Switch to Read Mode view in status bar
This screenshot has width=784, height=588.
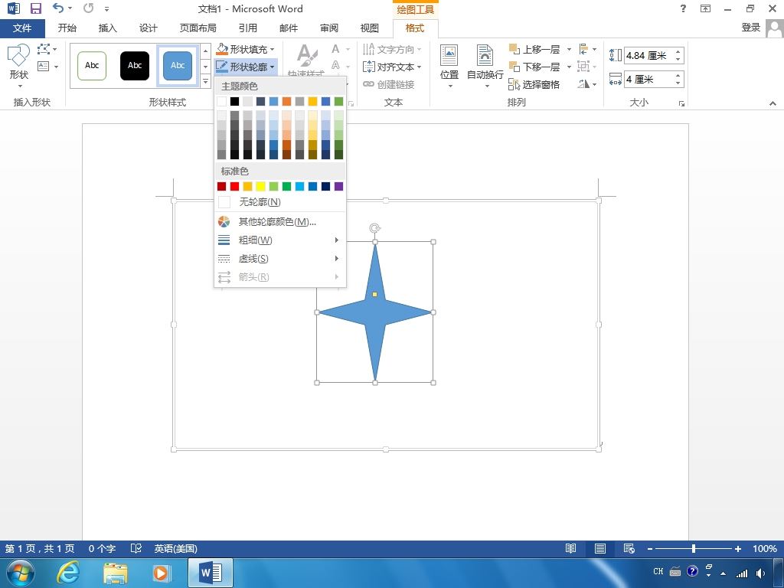click(x=570, y=549)
